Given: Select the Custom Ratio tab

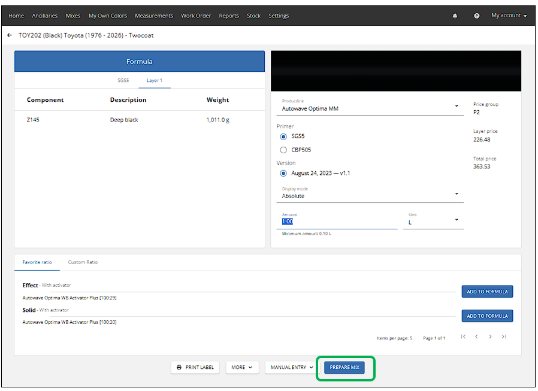Looking at the screenshot, I should point(83,262).
